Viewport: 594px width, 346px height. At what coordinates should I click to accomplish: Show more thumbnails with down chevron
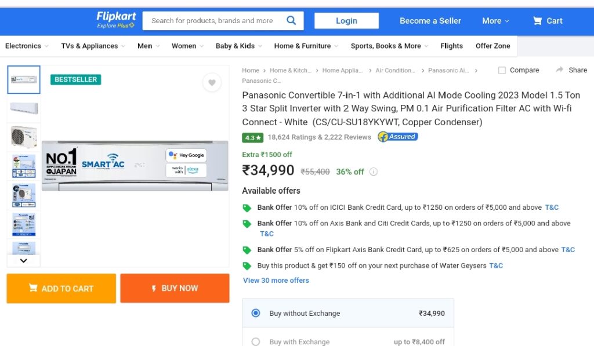click(23, 260)
